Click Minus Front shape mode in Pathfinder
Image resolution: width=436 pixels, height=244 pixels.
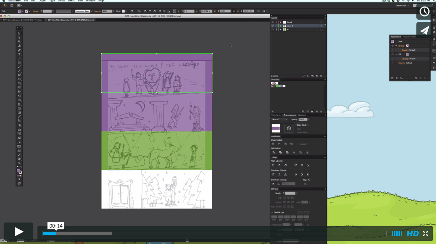(x=279, y=144)
